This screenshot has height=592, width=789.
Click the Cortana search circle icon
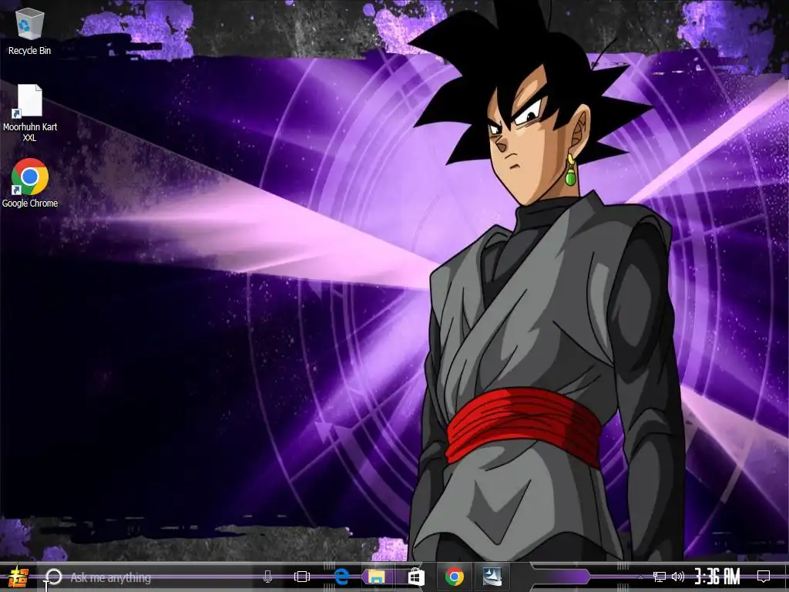pos(53,577)
